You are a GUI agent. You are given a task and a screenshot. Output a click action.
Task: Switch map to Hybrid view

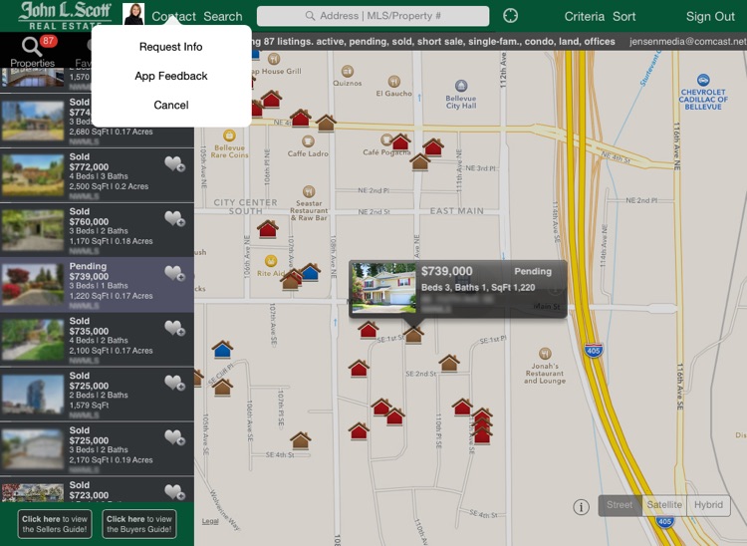(708, 505)
